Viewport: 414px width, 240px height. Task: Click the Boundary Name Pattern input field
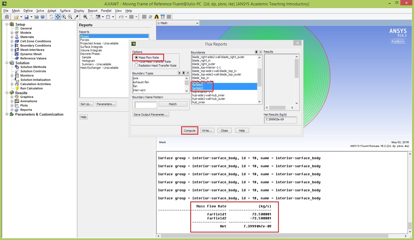coord(146,105)
